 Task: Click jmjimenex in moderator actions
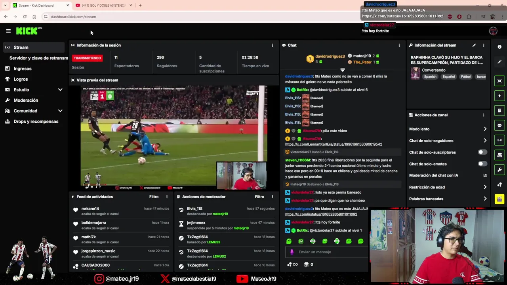(x=196, y=222)
